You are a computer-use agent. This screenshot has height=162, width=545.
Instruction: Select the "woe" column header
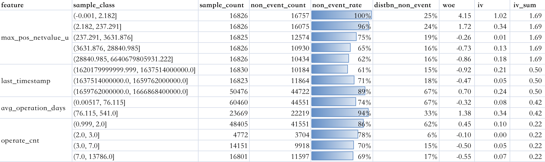pos(449,5)
